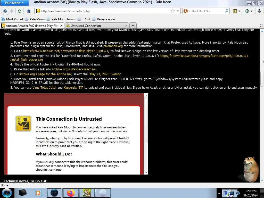This screenshot has height=198, width=264.
Task: Open the black box taskbar icon
Action: point(23,193)
